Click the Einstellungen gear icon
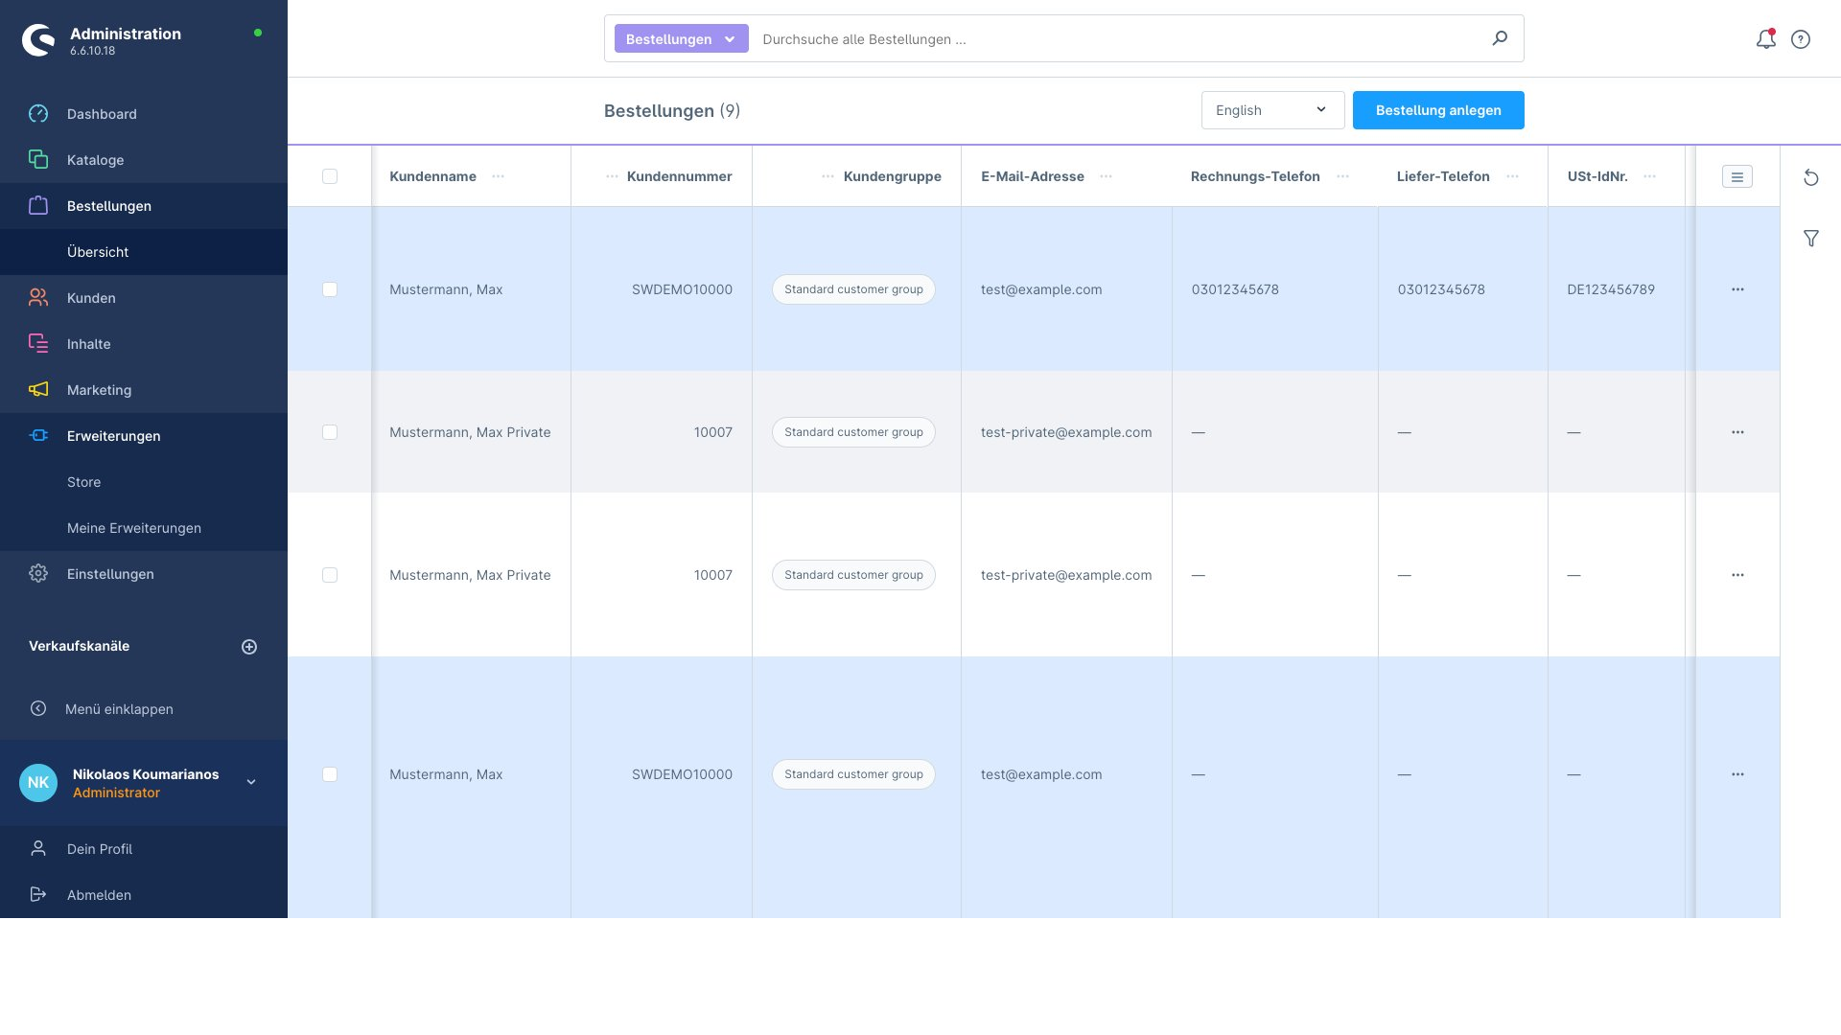 [x=38, y=574]
